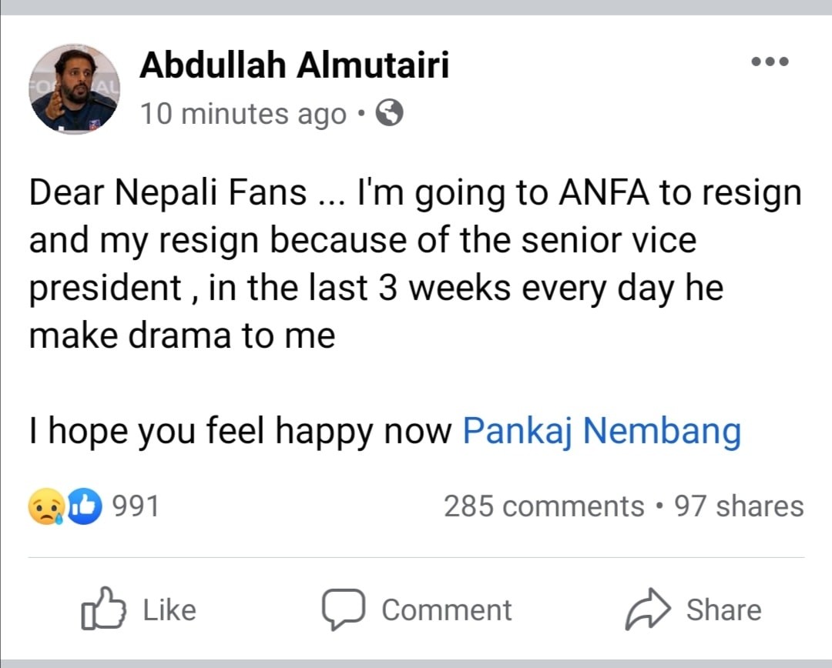This screenshot has height=668, width=832.
Task: Click the Comment button label
Action: [x=447, y=610]
